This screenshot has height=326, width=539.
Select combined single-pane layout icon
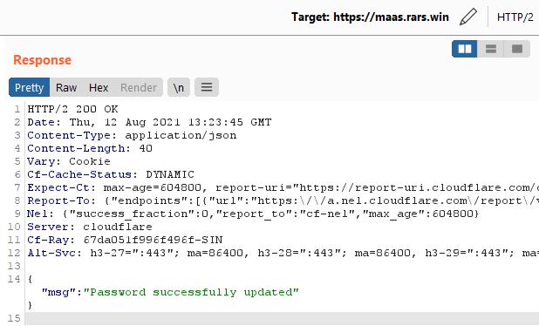pos(517,49)
